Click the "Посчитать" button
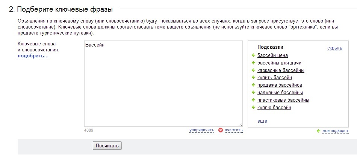357x162 pixels. pyautogui.click(x=107, y=145)
